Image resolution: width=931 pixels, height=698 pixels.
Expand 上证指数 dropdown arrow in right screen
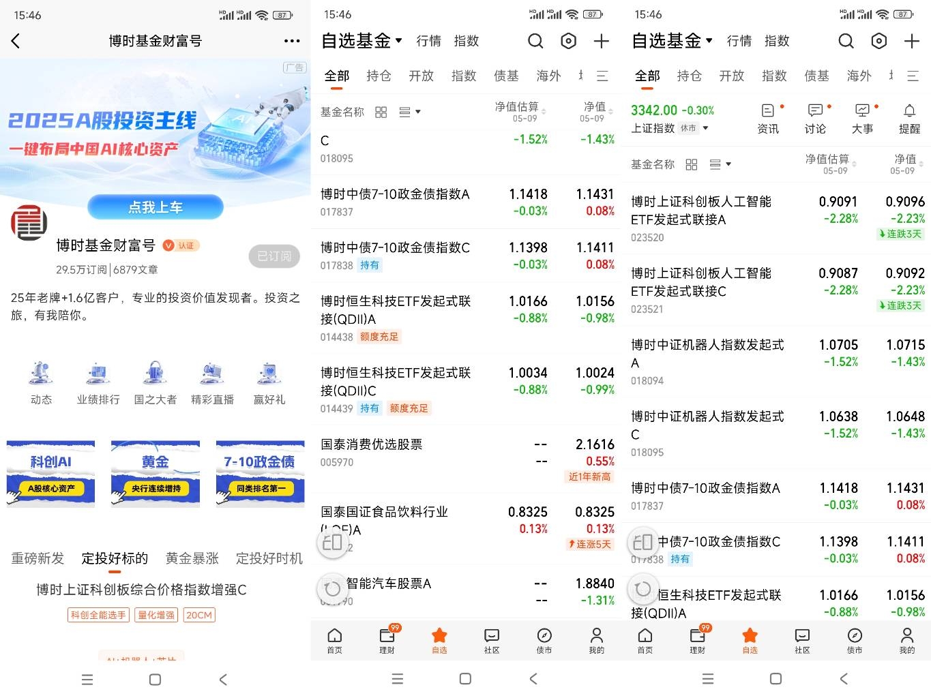[705, 128]
